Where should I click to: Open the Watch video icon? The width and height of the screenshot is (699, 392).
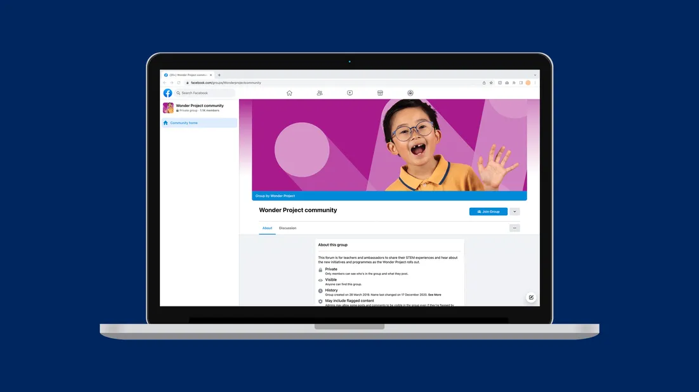[349, 93]
